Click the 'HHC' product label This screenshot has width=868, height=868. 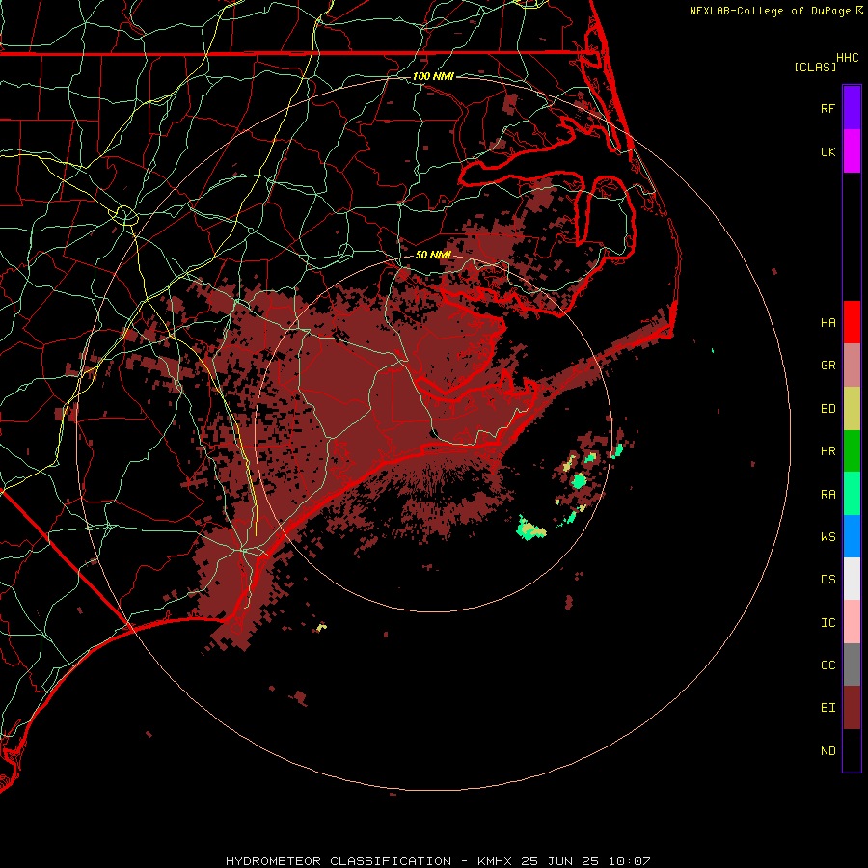[x=848, y=58]
